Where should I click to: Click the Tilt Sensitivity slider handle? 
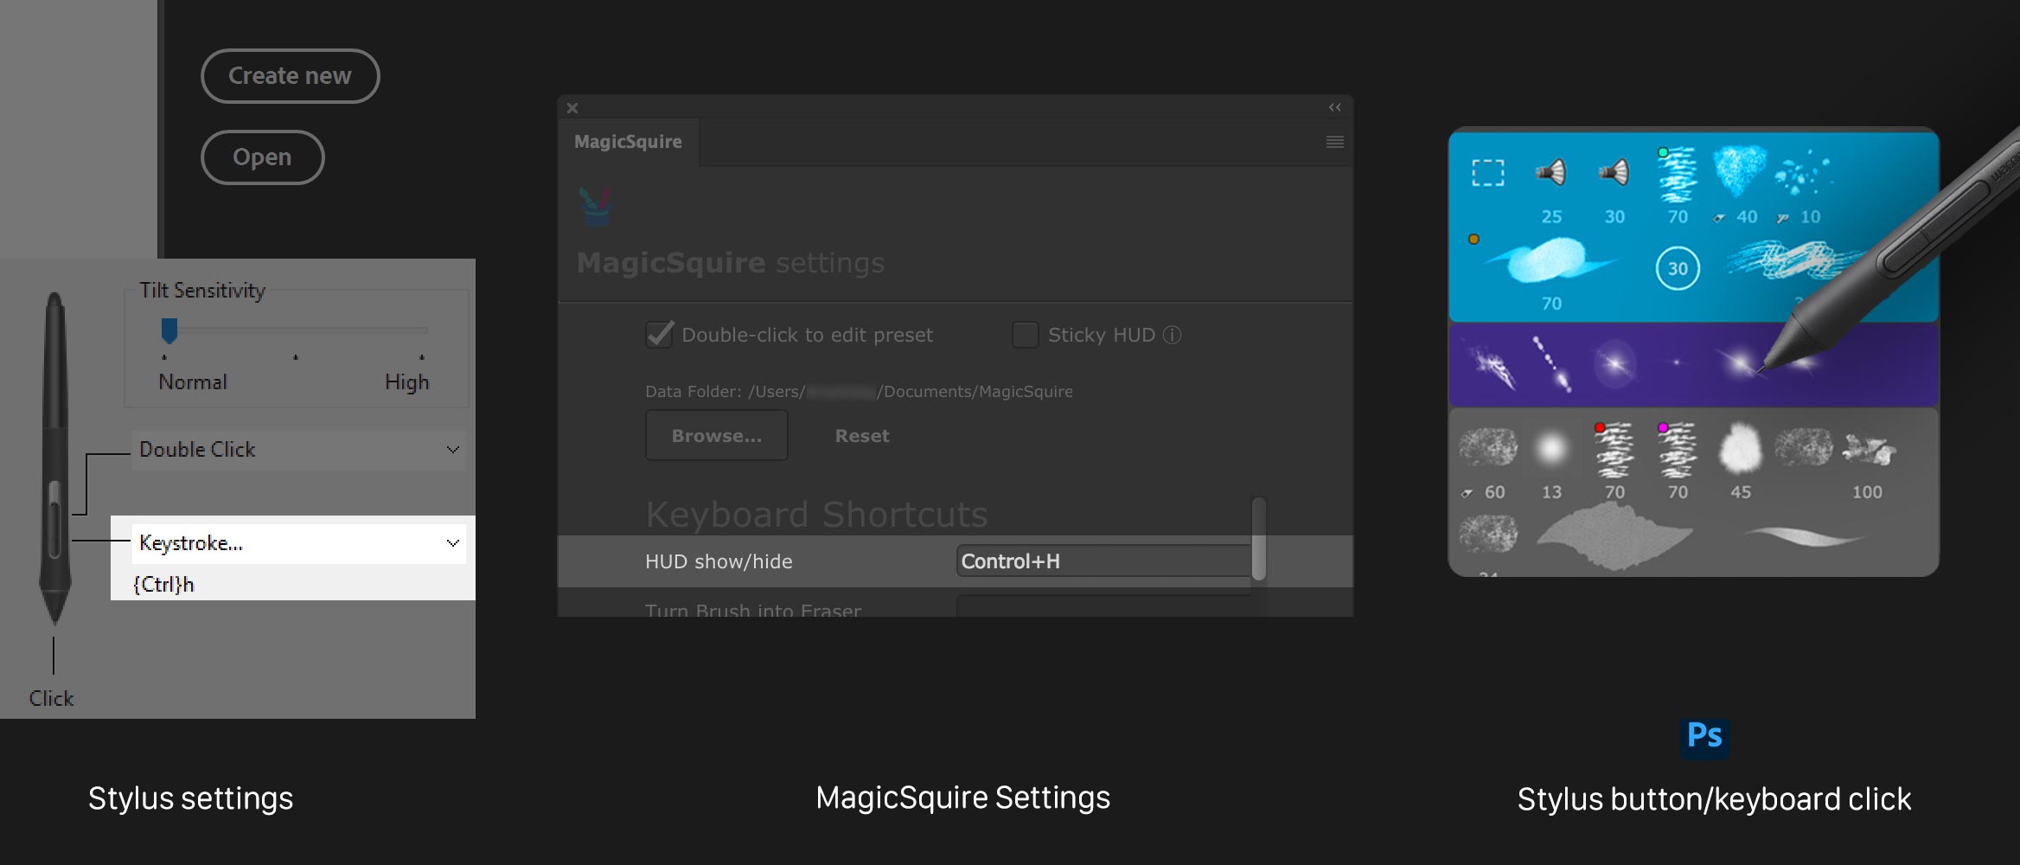pos(169,330)
